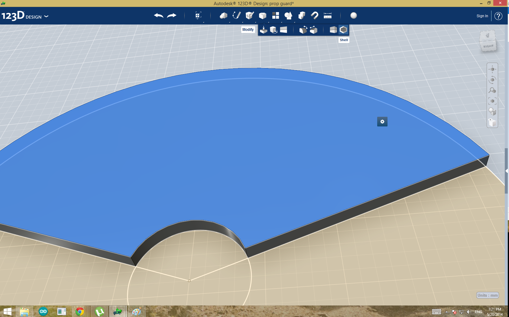
Task: Open the Help question mark menu
Action: [x=498, y=16]
